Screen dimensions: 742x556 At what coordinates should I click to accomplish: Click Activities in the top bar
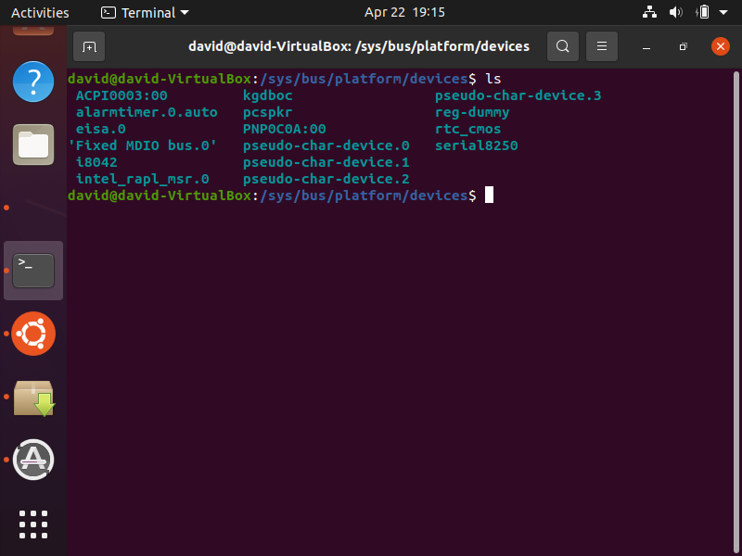click(x=40, y=12)
